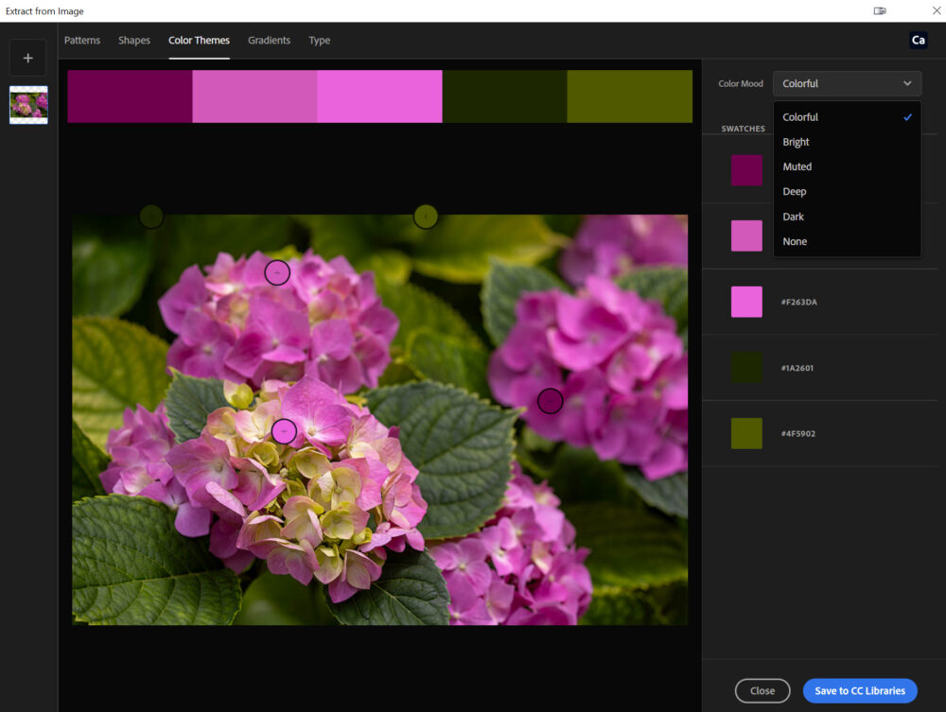Click Save to CC Libraries

(860, 691)
